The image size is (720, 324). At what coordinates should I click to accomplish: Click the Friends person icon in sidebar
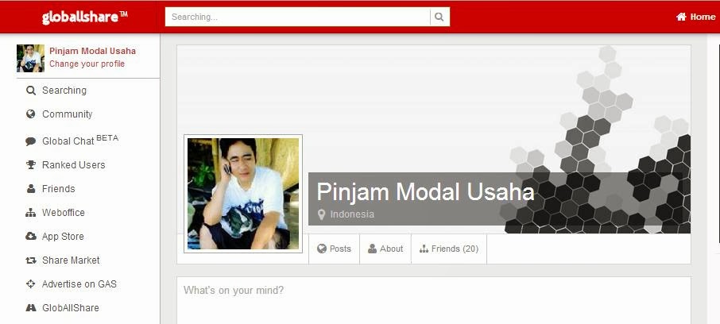(31, 189)
